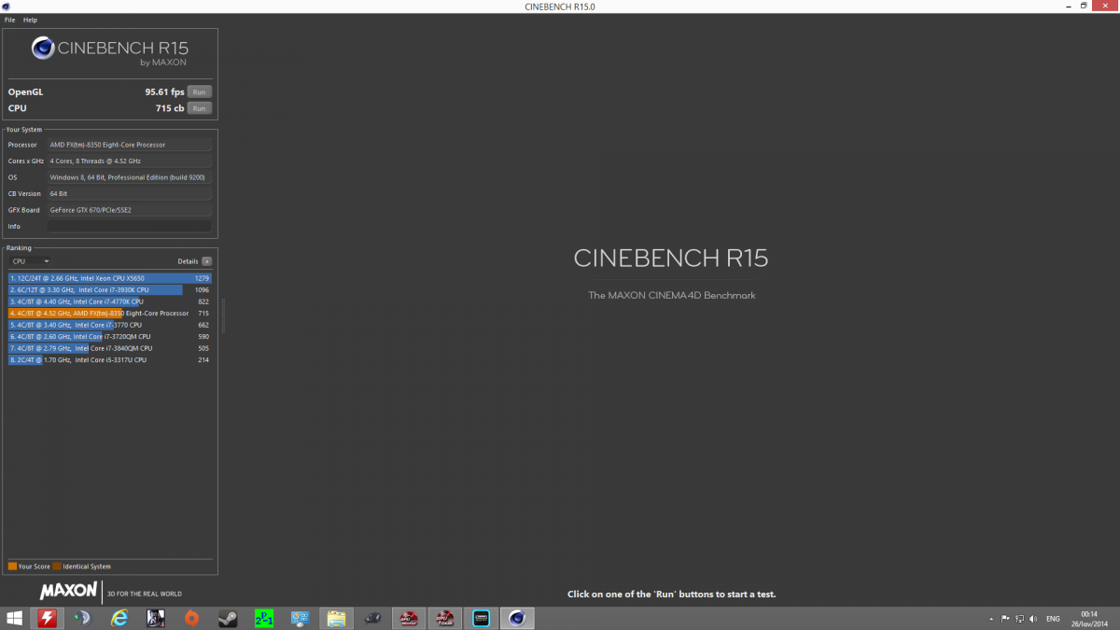Select the Cinebench taskbar icon
Image resolution: width=1120 pixels, height=630 pixels.
click(517, 618)
